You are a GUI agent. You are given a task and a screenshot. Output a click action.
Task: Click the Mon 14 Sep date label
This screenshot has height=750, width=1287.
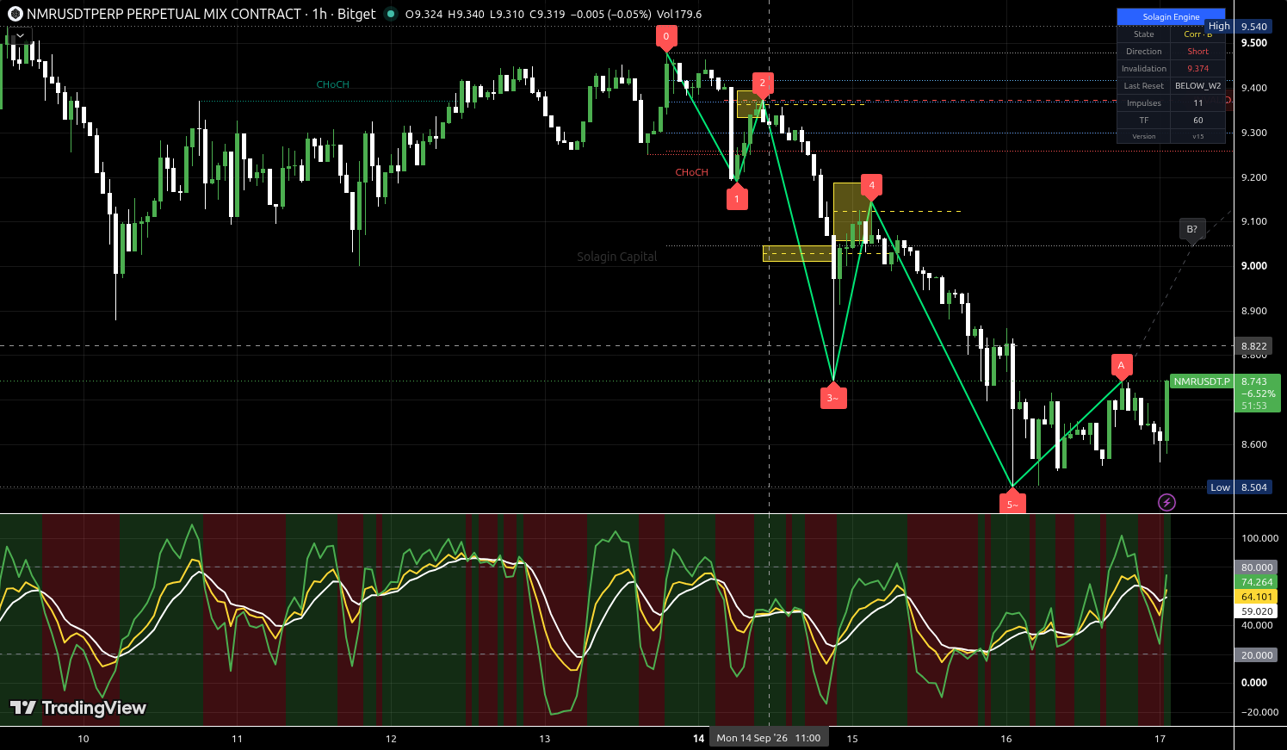769,738
